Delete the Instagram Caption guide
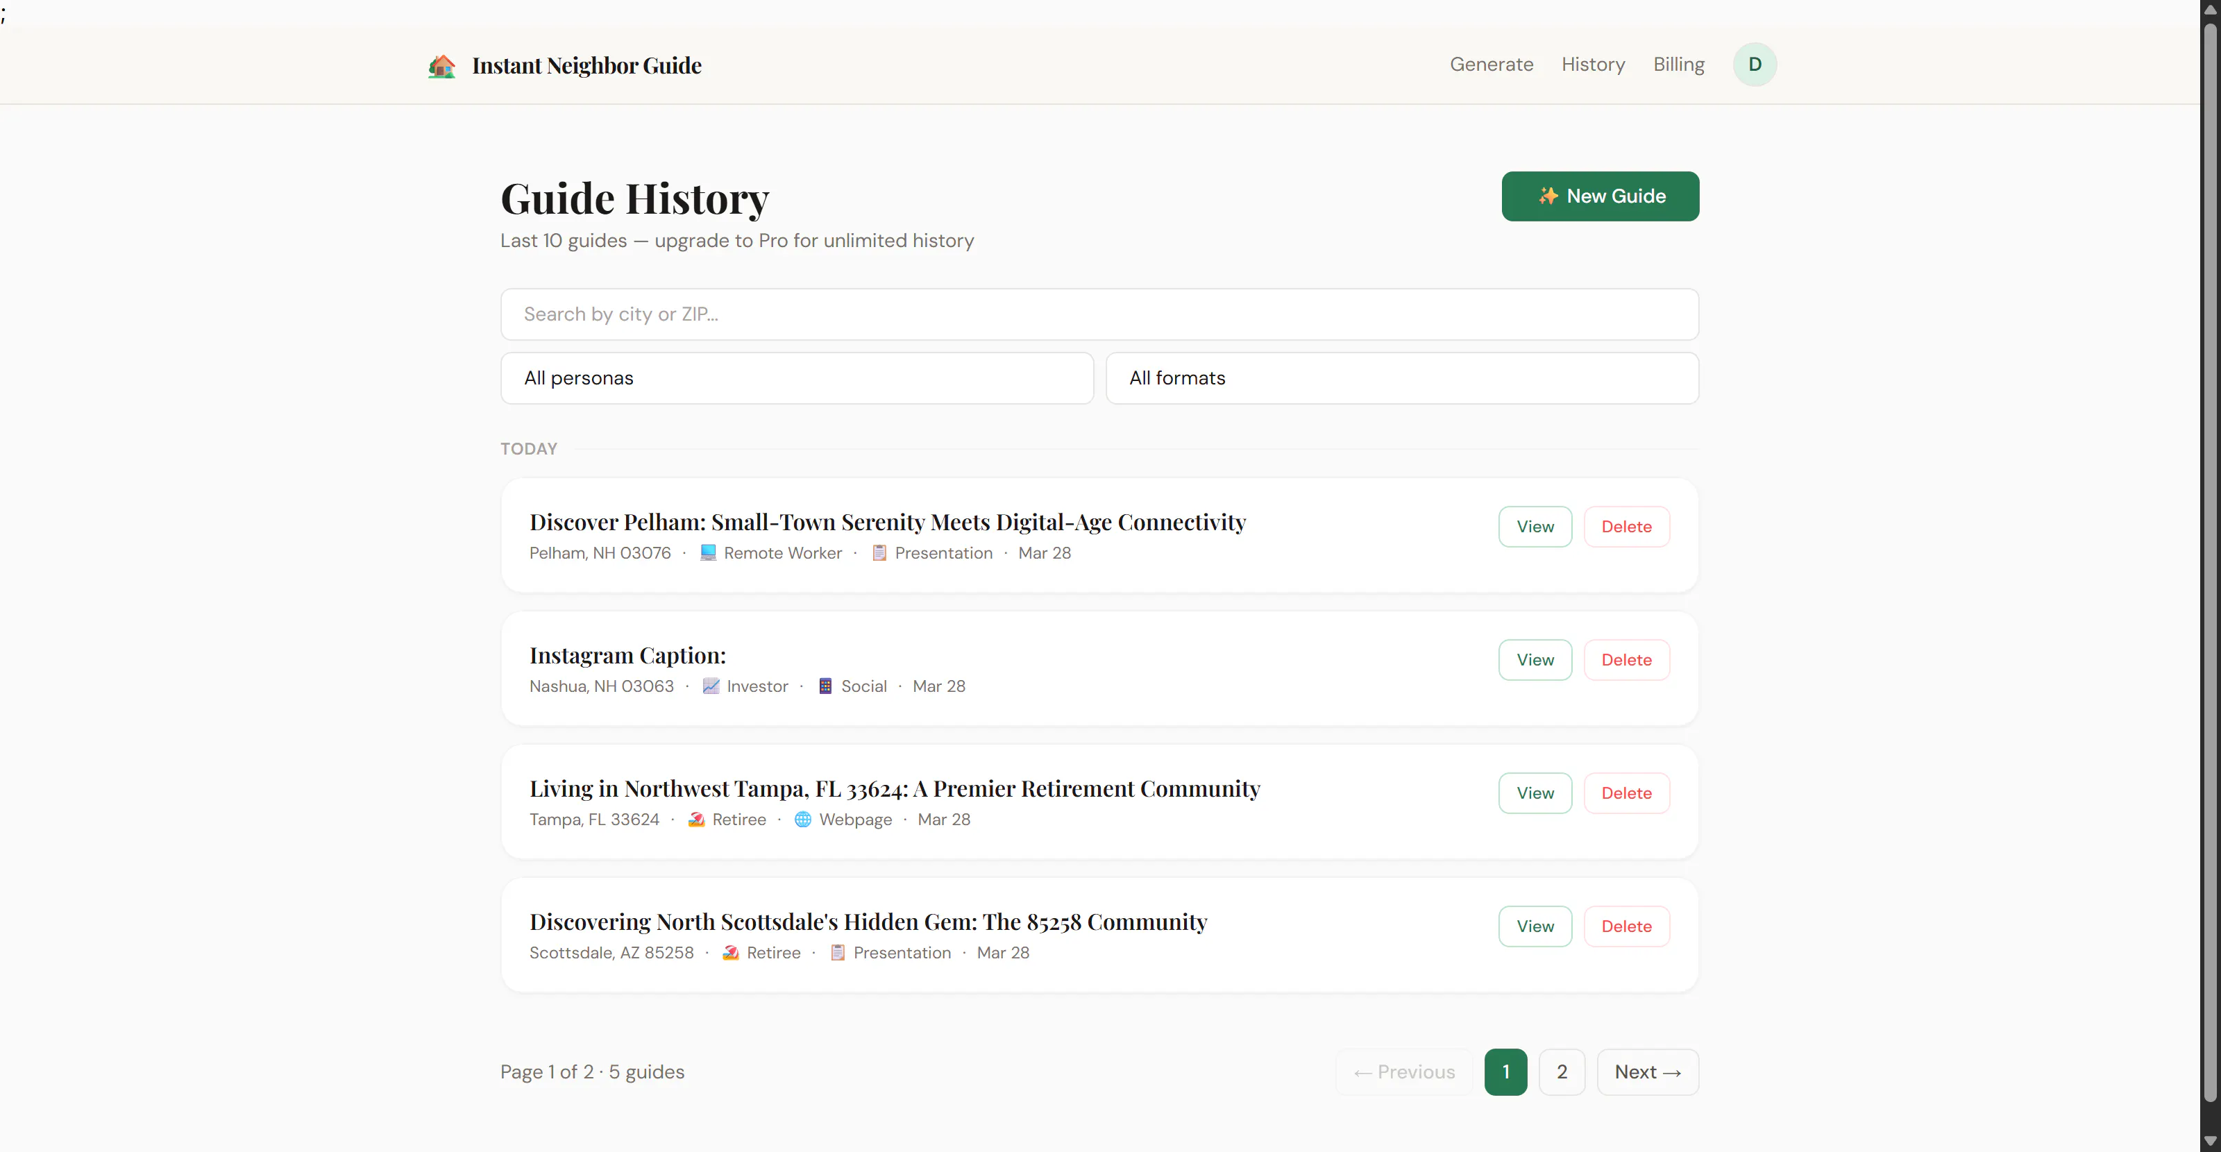Image resolution: width=2221 pixels, height=1152 pixels. 1626,661
